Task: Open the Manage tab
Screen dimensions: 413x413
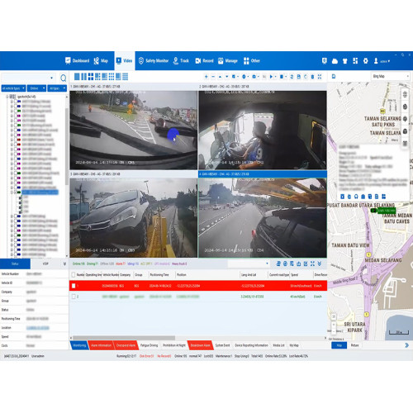Action: [x=228, y=61]
